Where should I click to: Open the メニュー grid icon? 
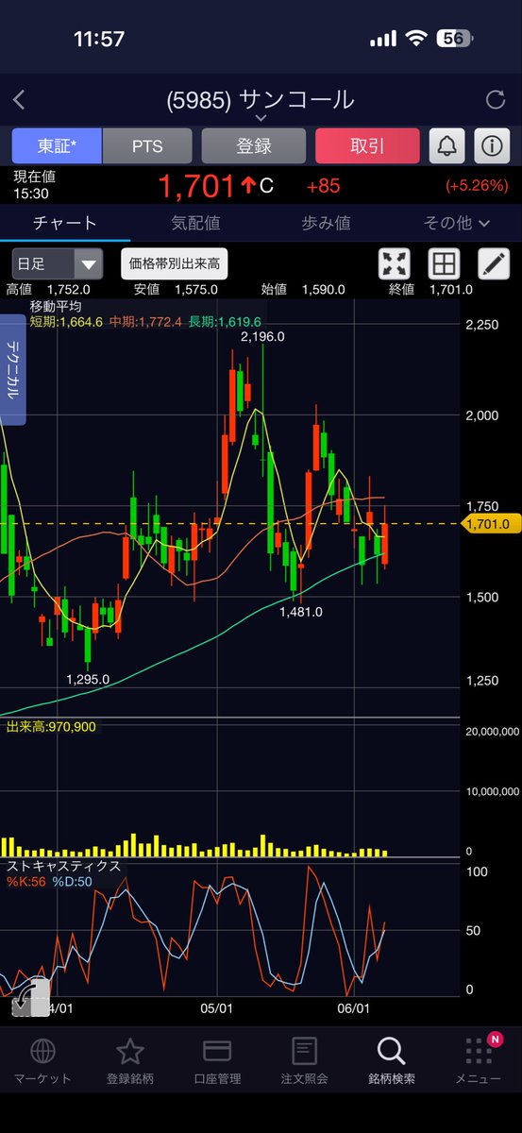tap(480, 1051)
